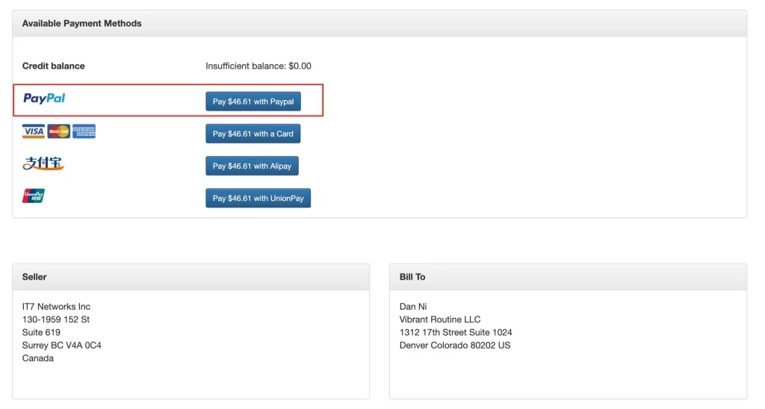Click the MasterCard icon
Viewport: 765px width, 409px height.
click(58, 131)
